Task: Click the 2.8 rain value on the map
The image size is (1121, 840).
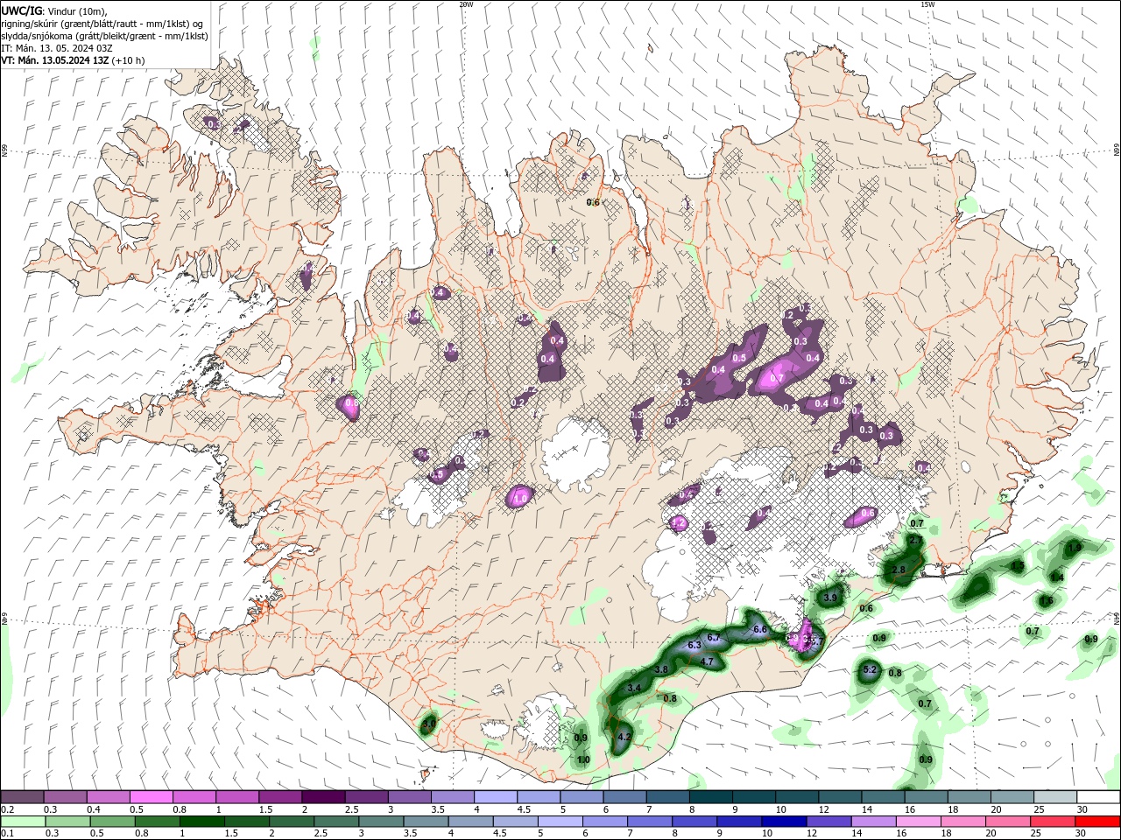Action: click(x=899, y=570)
